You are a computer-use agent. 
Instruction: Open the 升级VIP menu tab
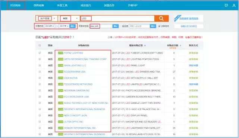coord(133,5)
